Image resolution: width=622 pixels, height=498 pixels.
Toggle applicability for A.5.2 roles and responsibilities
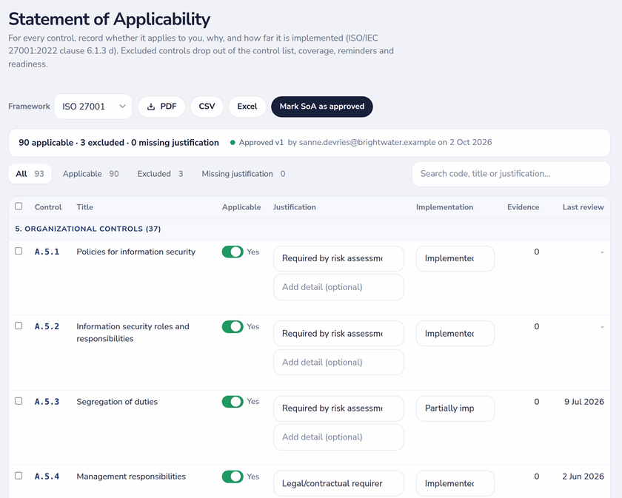(233, 327)
